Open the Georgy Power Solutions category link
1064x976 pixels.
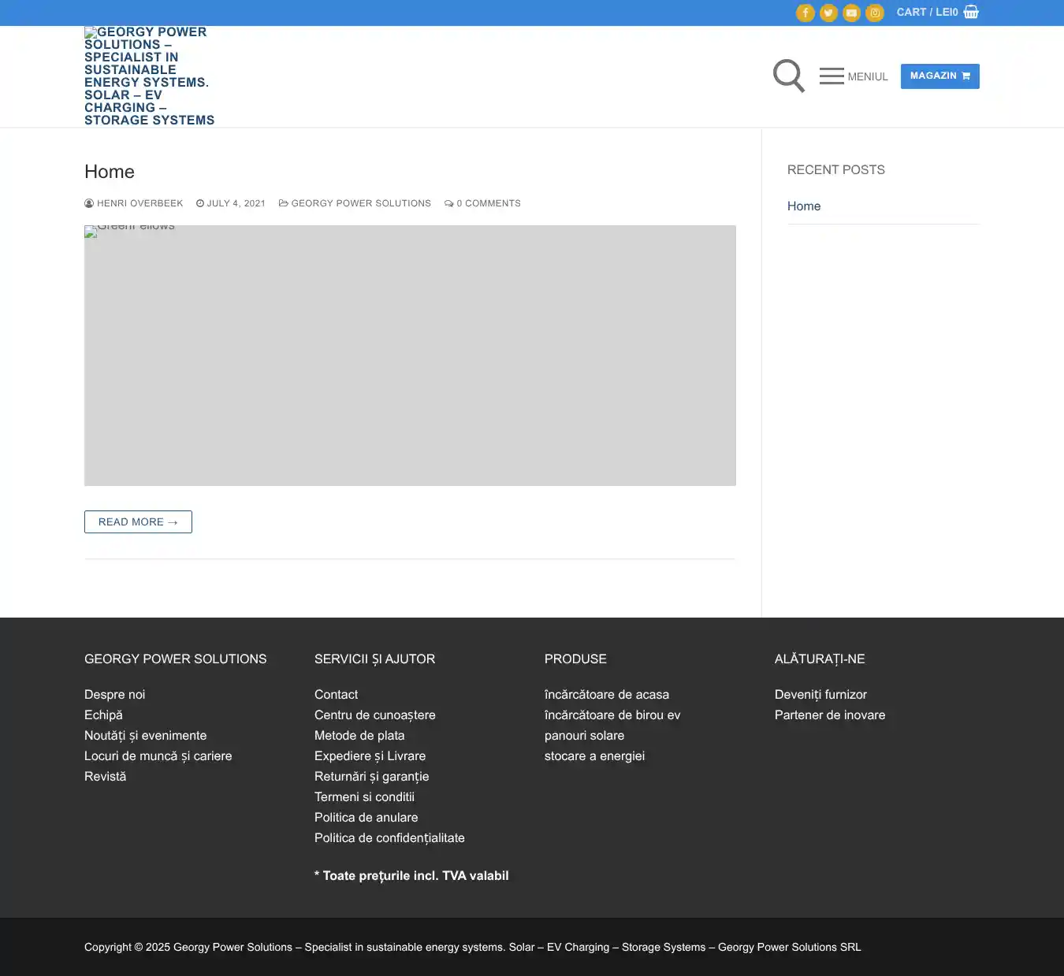(361, 203)
